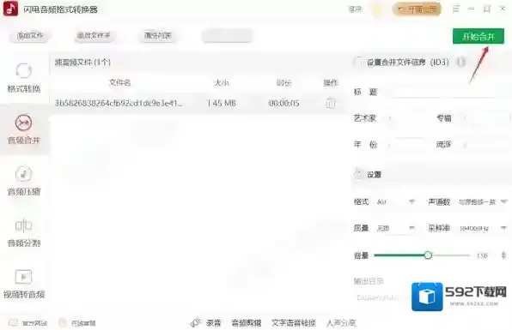Click the 录音 recording microphone icon
This screenshot has width=512, height=330.
pos(195,323)
